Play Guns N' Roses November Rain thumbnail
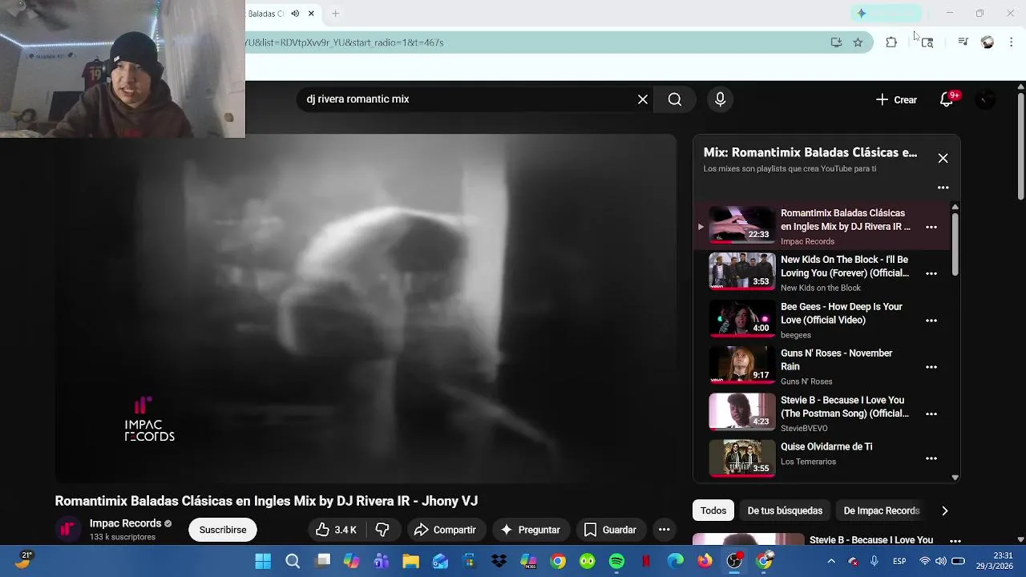The height and width of the screenshot is (577, 1026). (741, 365)
